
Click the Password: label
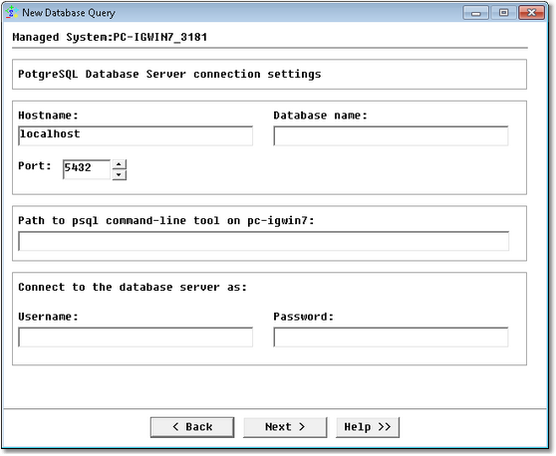click(304, 317)
